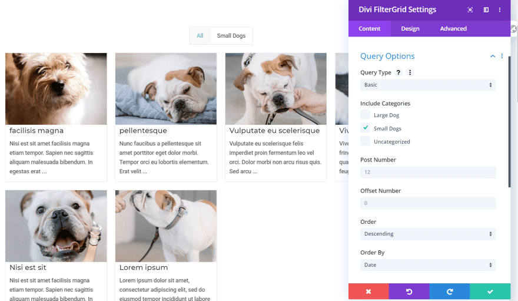Open the Query Type dropdown
The height and width of the screenshot is (301, 518).
(428, 85)
